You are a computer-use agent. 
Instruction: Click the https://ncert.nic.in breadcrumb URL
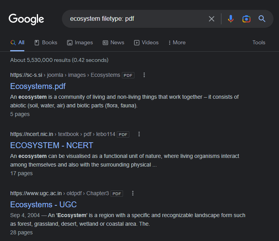tap(32, 134)
